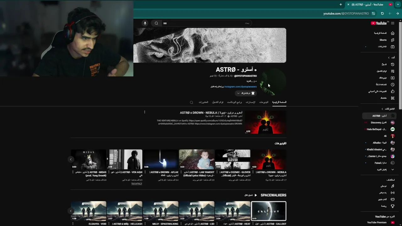Image resolution: width=402 pixels, height=226 pixels.
Task: Open the ASTRØ - CALLOUT playlist thumbnail
Action: pyautogui.click(x=269, y=211)
